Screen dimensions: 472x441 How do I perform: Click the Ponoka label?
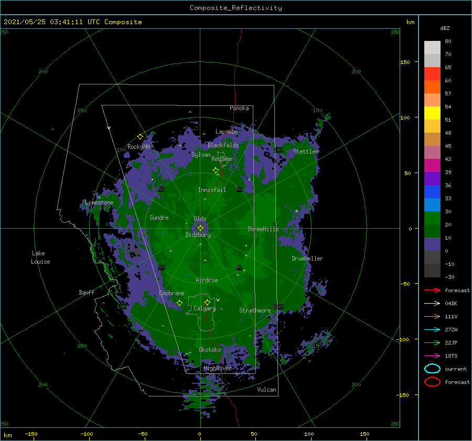click(239, 108)
